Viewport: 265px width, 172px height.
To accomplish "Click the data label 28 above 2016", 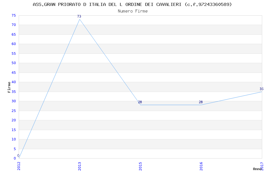I will tap(201, 102).
